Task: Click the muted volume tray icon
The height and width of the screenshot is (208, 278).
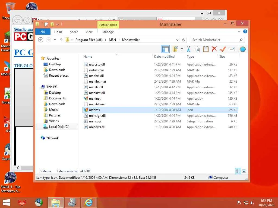Action: (252, 203)
